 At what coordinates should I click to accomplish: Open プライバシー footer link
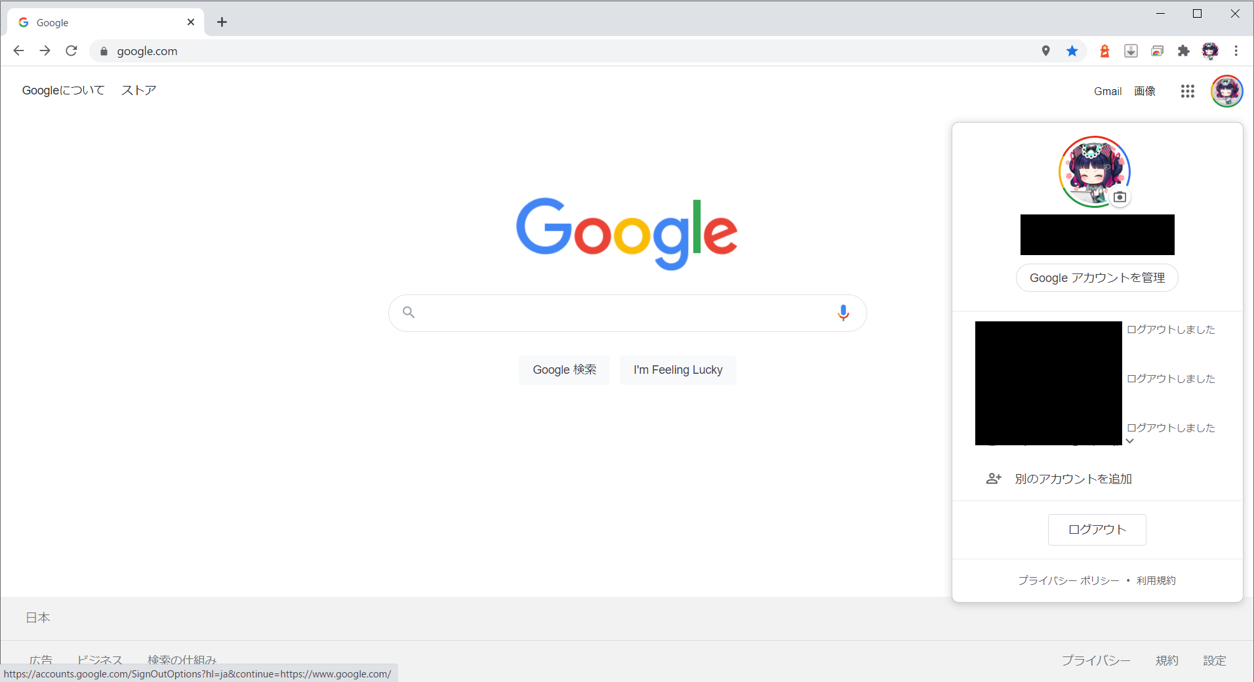pyautogui.click(x=1095, y=660)
